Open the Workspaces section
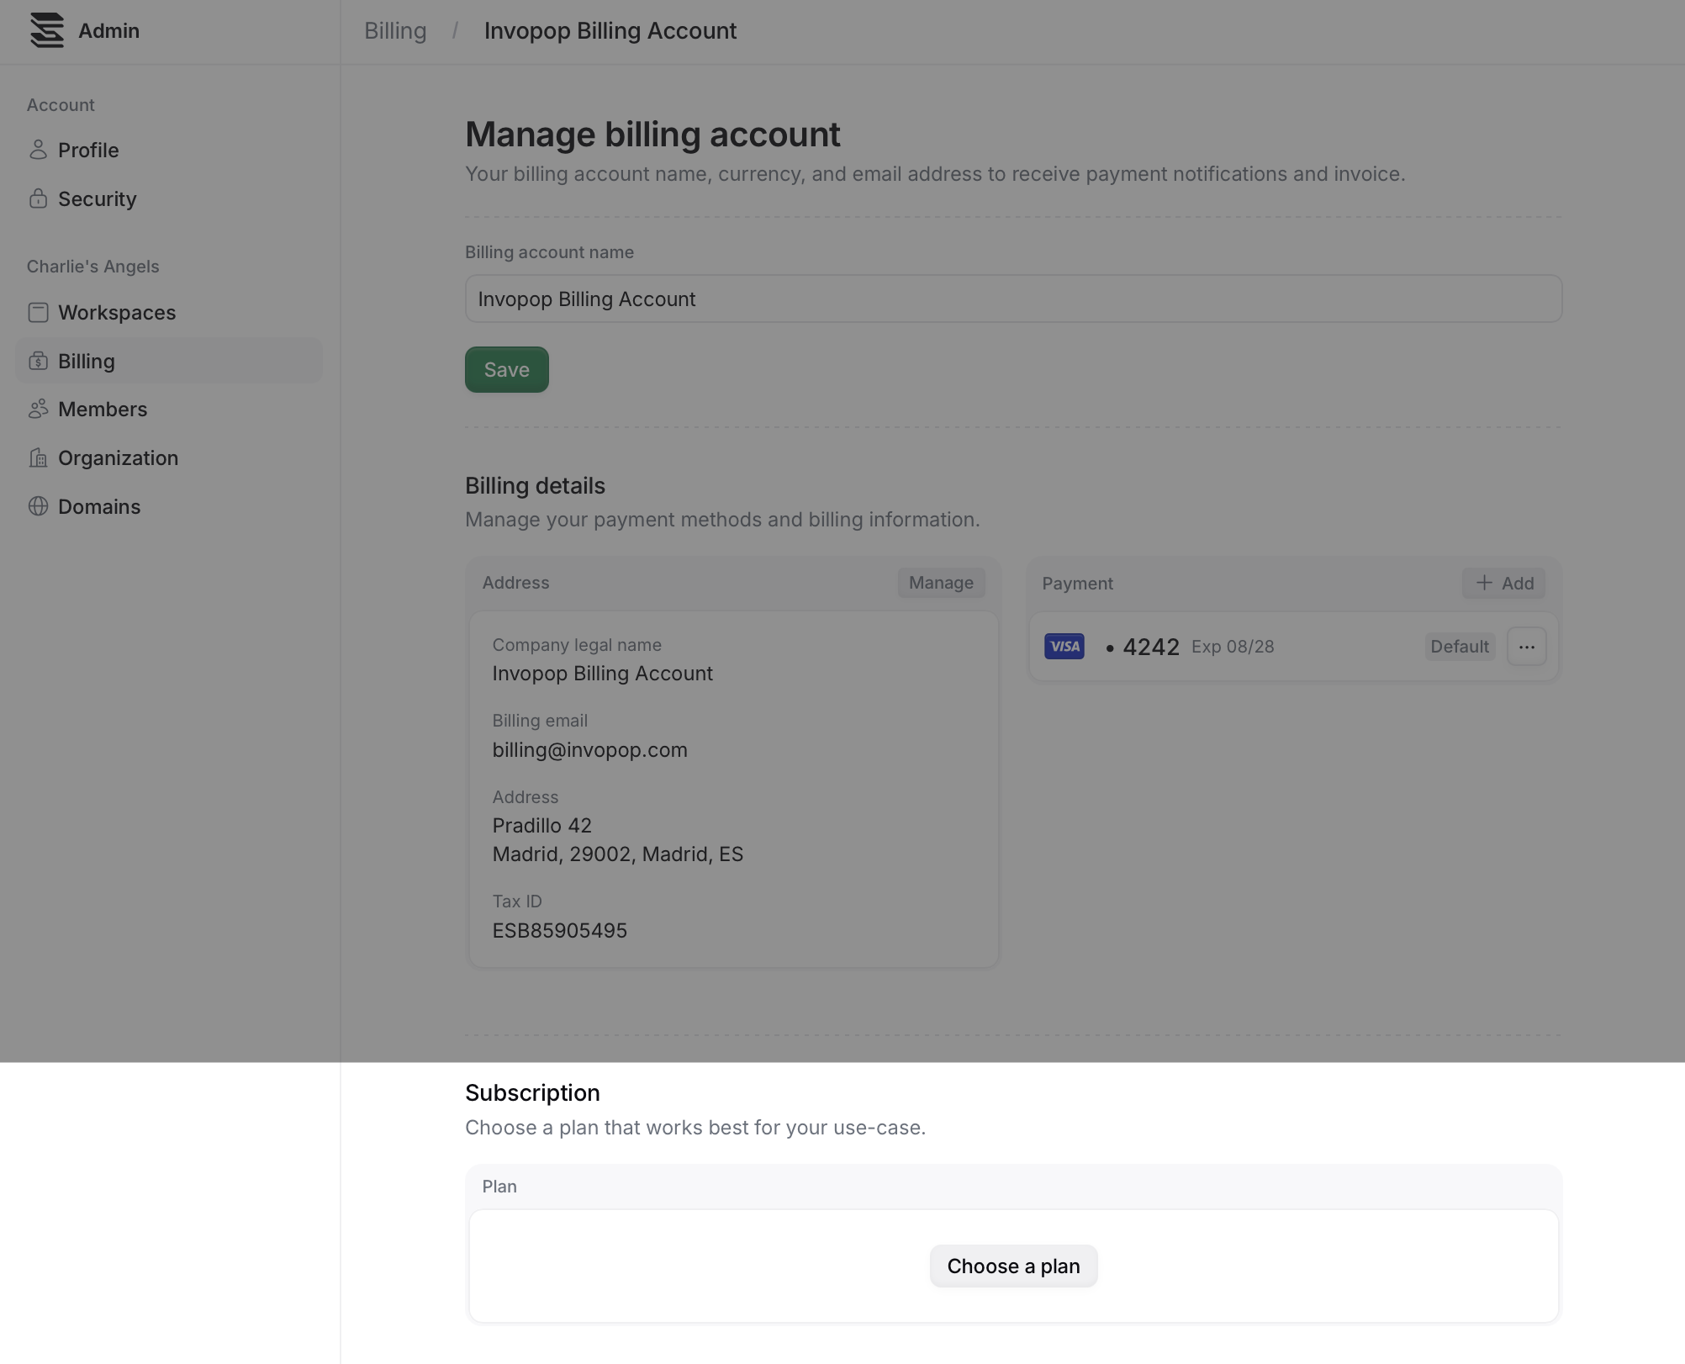 pyautogui.click(x=169, y=312)
